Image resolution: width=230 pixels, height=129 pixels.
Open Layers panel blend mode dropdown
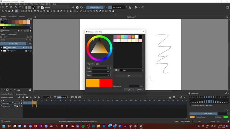(14, 40)
